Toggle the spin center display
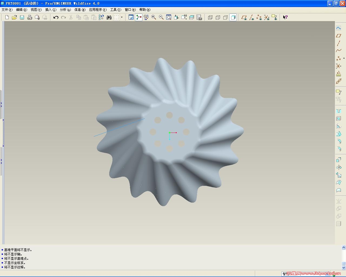 tap(139, 17)
